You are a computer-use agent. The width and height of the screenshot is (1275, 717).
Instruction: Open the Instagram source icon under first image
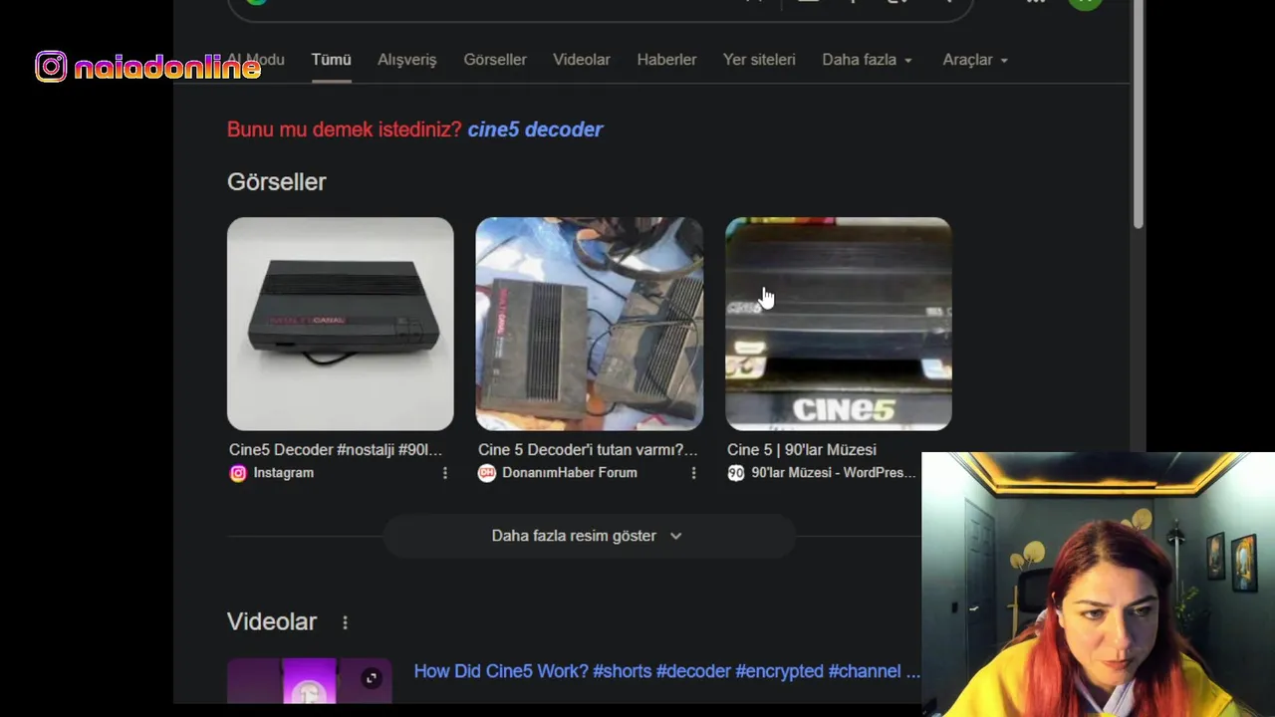(x=238, y=473)
